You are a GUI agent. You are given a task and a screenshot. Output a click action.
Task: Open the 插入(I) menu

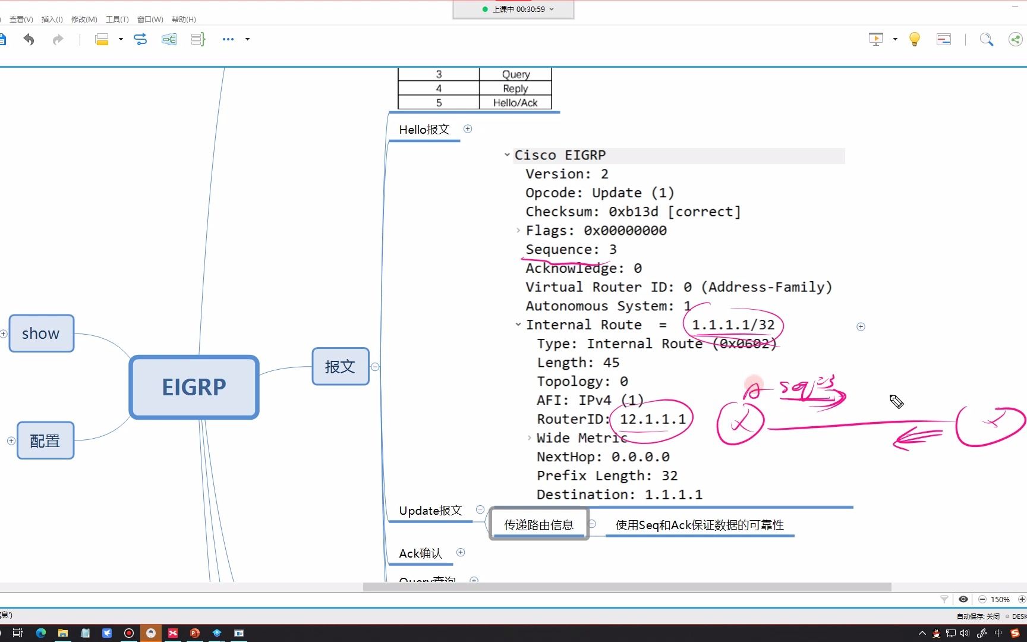click(x=52, y=20)
